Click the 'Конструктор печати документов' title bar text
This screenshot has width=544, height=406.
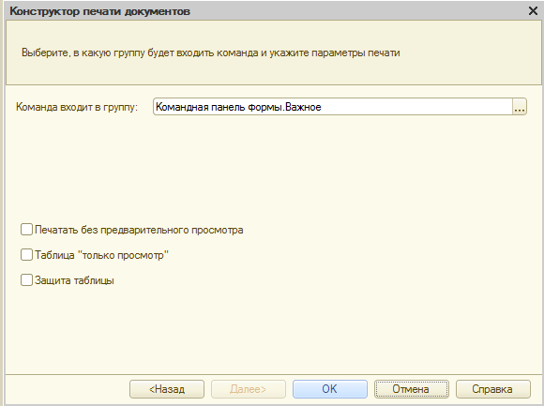tap(100, 11)
